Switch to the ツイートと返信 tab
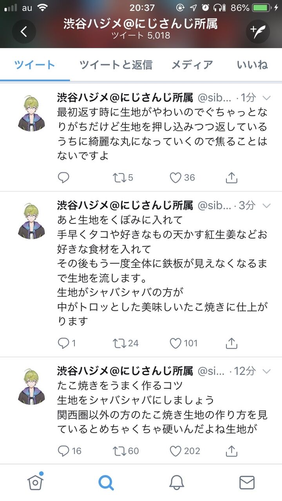This screenshot has width=282, height=501. click(x=116, y=65)
